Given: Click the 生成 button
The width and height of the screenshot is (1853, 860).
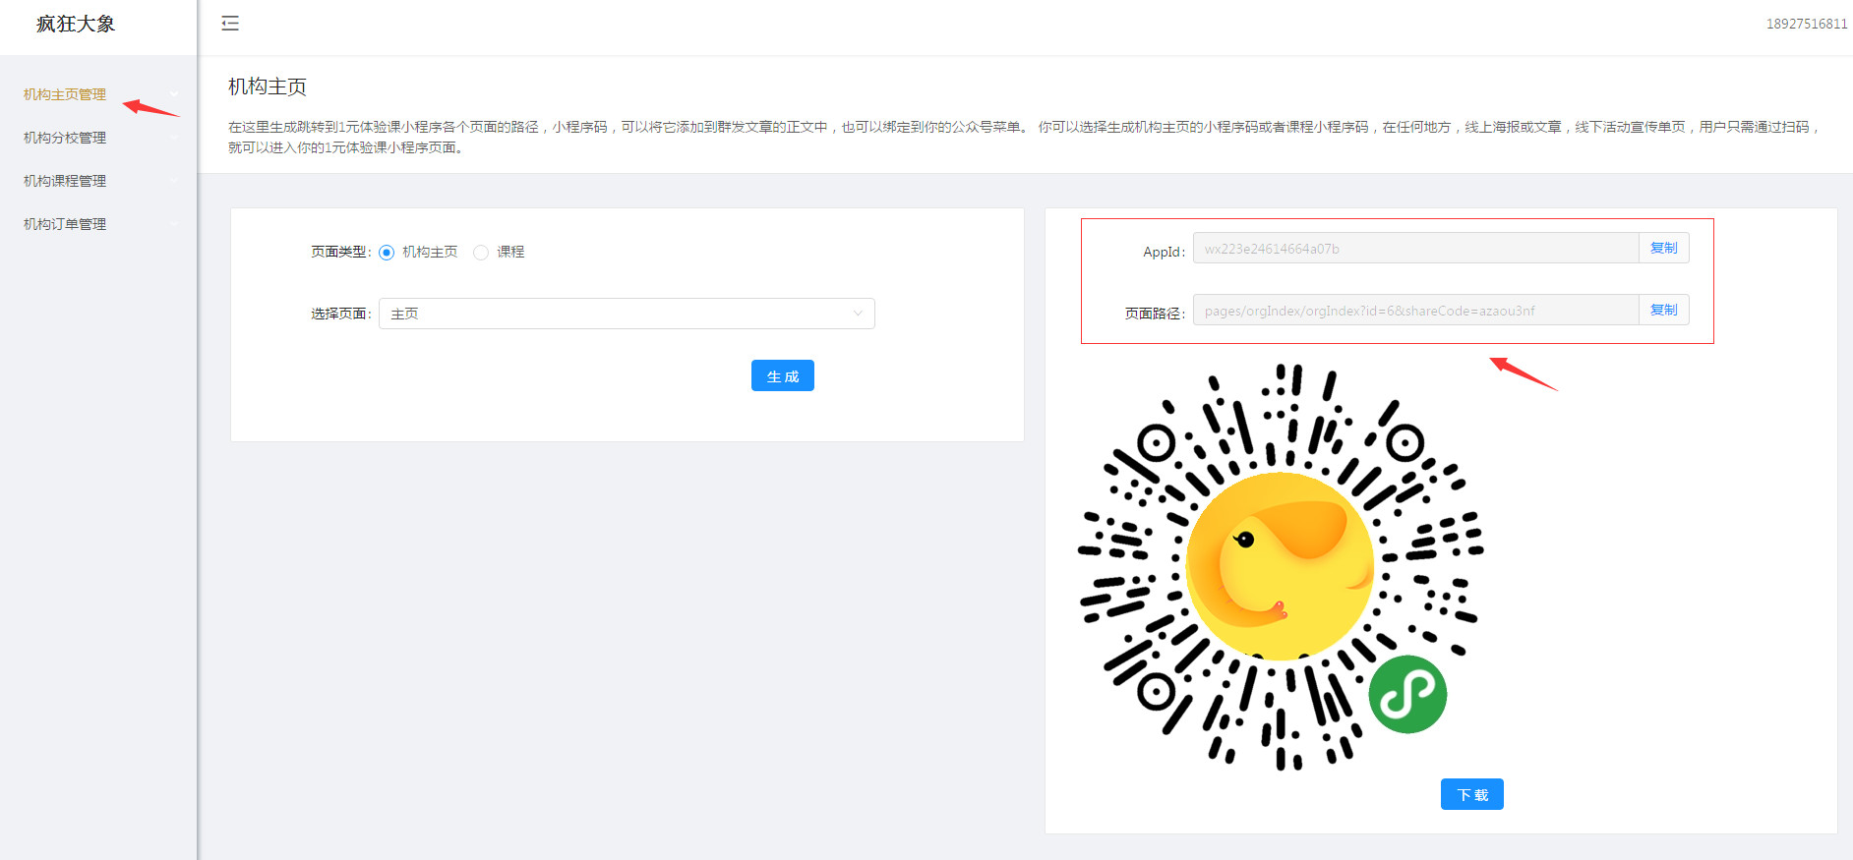Looking at the screenshot, I should coord(783,375).
